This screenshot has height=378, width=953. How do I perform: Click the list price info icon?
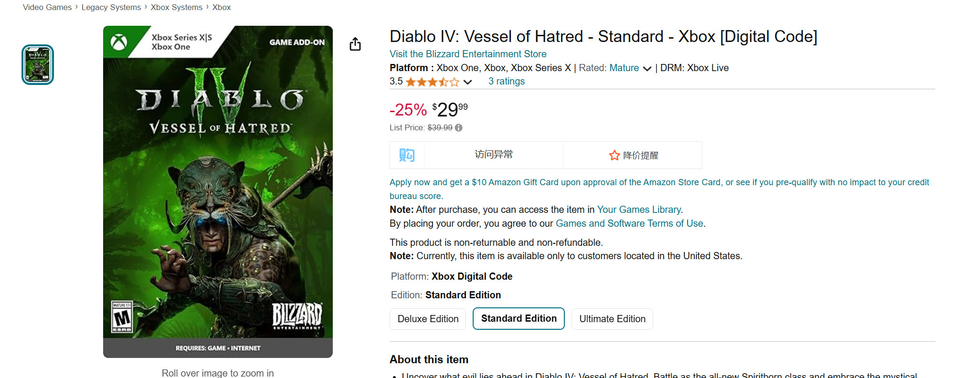click(459, 128)
